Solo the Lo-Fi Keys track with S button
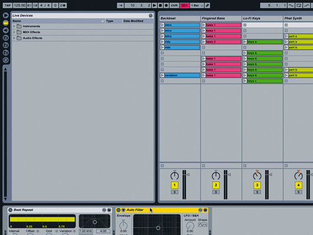This screenshot has height=235, width=313. [x=257, y=192]
